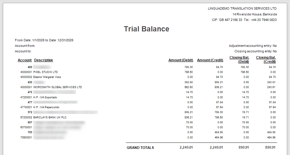290x155 pixels.
Task: Select account group number 705
Action: 30,132
